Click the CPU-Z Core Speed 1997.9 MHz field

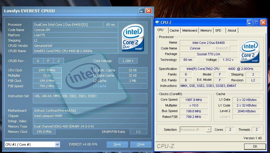[x=194, y=100]
